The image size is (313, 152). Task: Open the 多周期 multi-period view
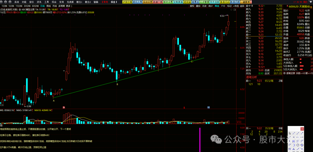point(61,6)
